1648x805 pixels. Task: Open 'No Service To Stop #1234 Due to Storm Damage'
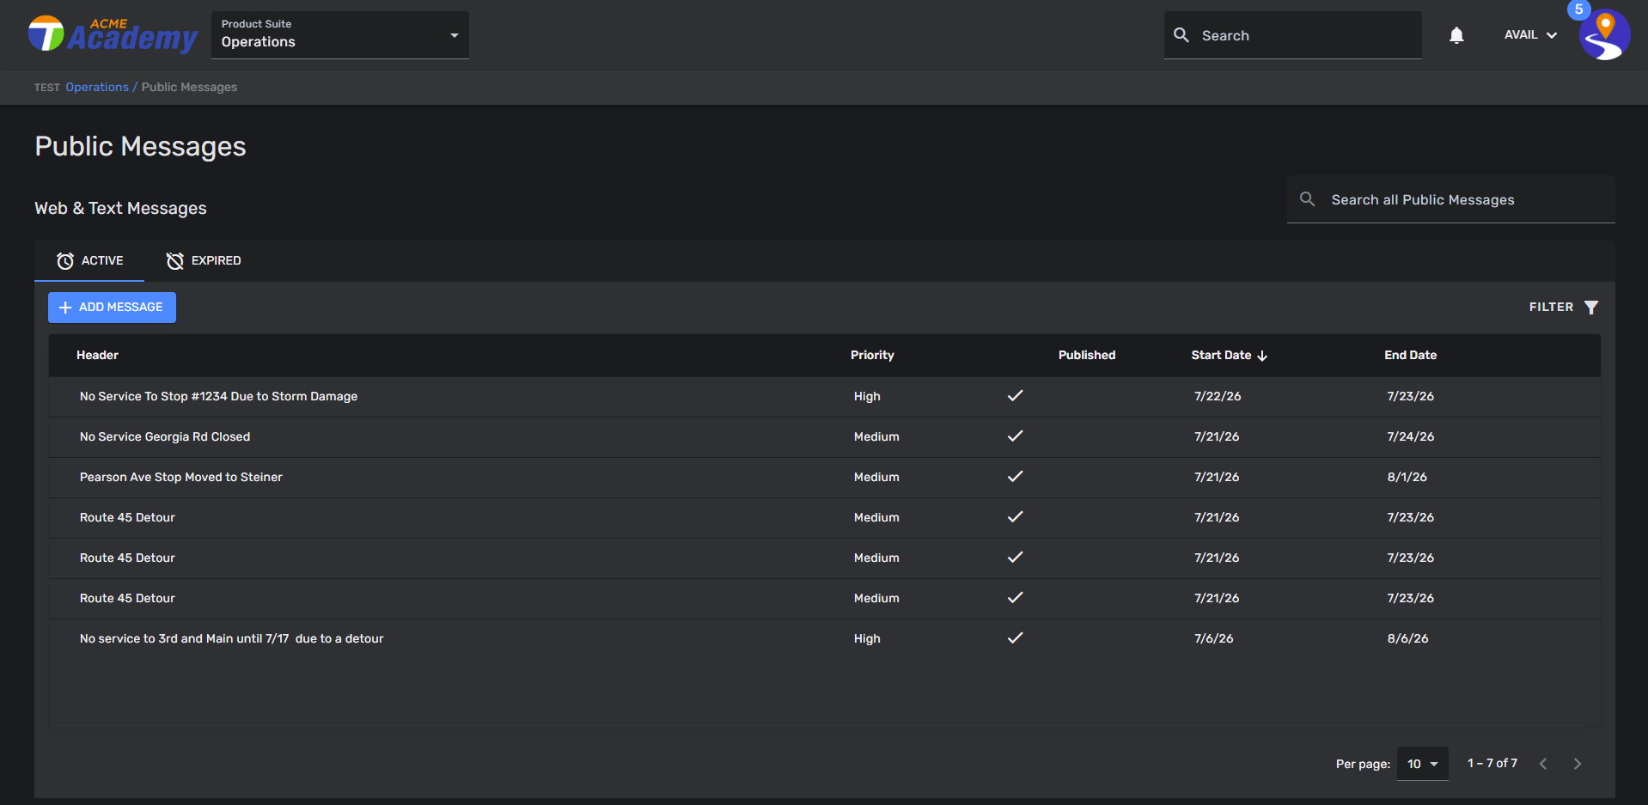click(218, 397)
